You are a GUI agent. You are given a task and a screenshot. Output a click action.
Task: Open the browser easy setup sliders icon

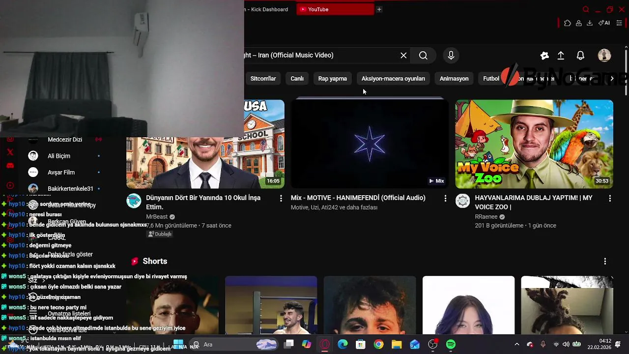point(619,23)
